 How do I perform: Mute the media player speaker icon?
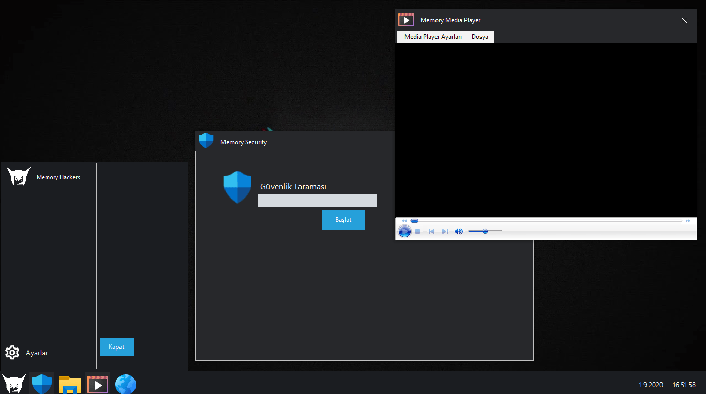459,231
